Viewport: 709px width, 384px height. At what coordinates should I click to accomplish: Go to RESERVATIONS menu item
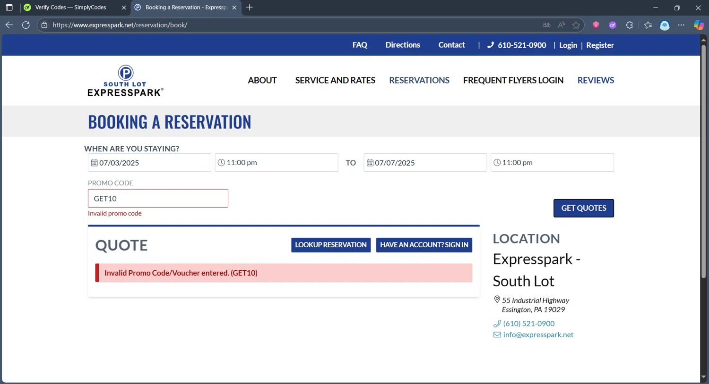click(419, 81)
